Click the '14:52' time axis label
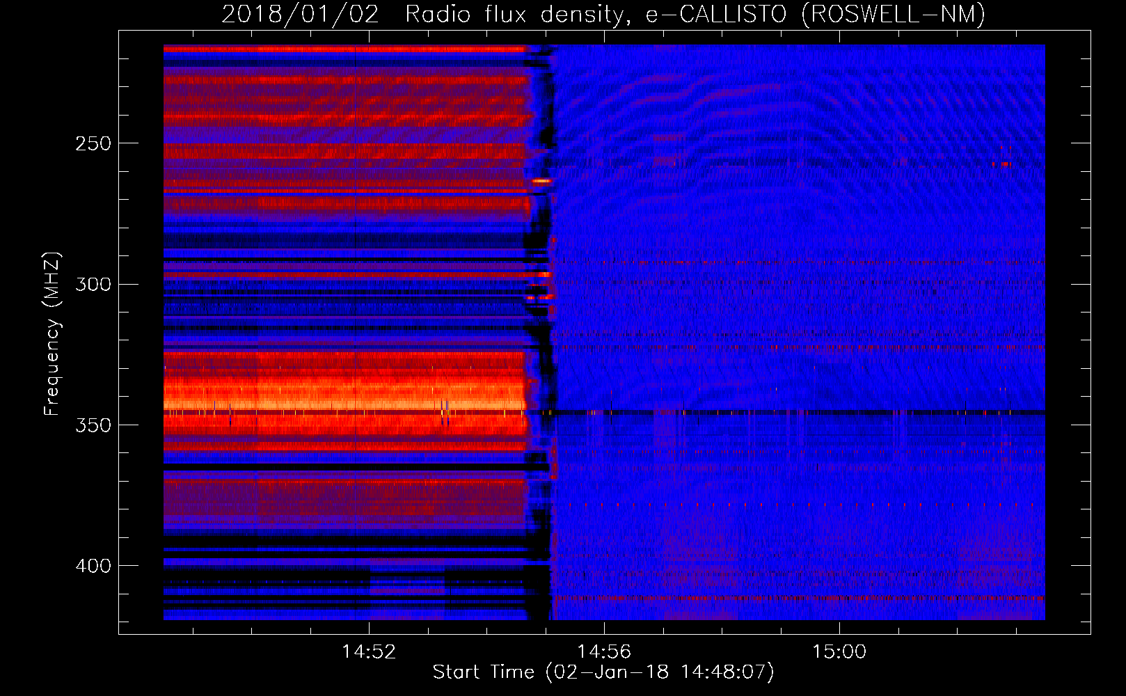1126x696 pixels. (x=369, y=651)
